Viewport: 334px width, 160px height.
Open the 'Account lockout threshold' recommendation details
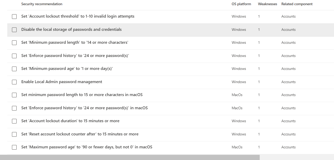(x=78, y=16)
